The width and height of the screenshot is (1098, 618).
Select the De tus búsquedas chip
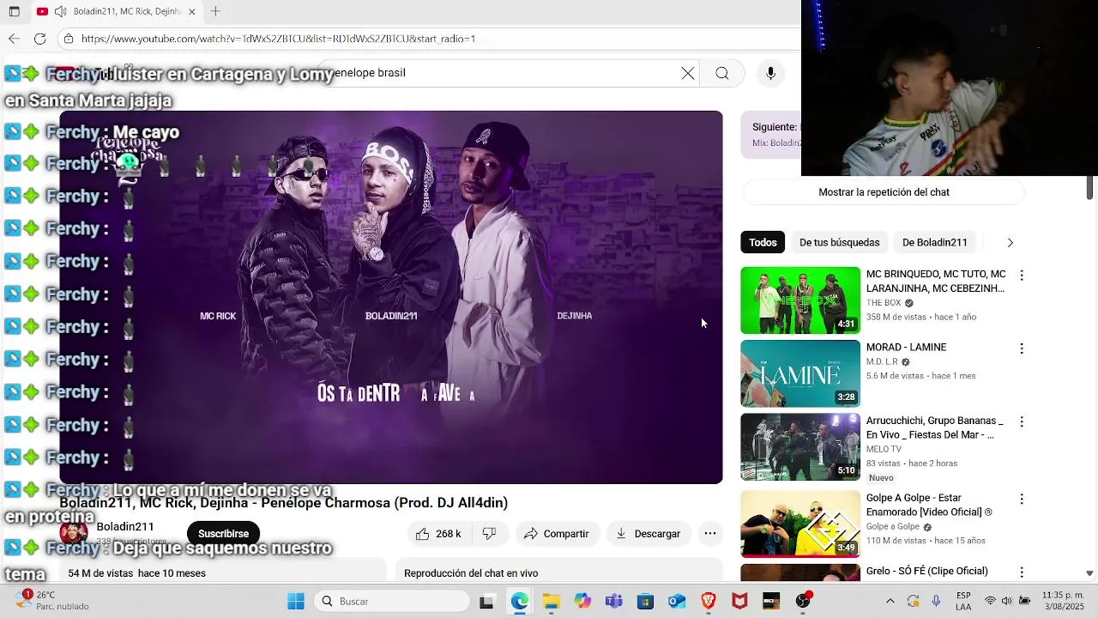click(839, 242)
